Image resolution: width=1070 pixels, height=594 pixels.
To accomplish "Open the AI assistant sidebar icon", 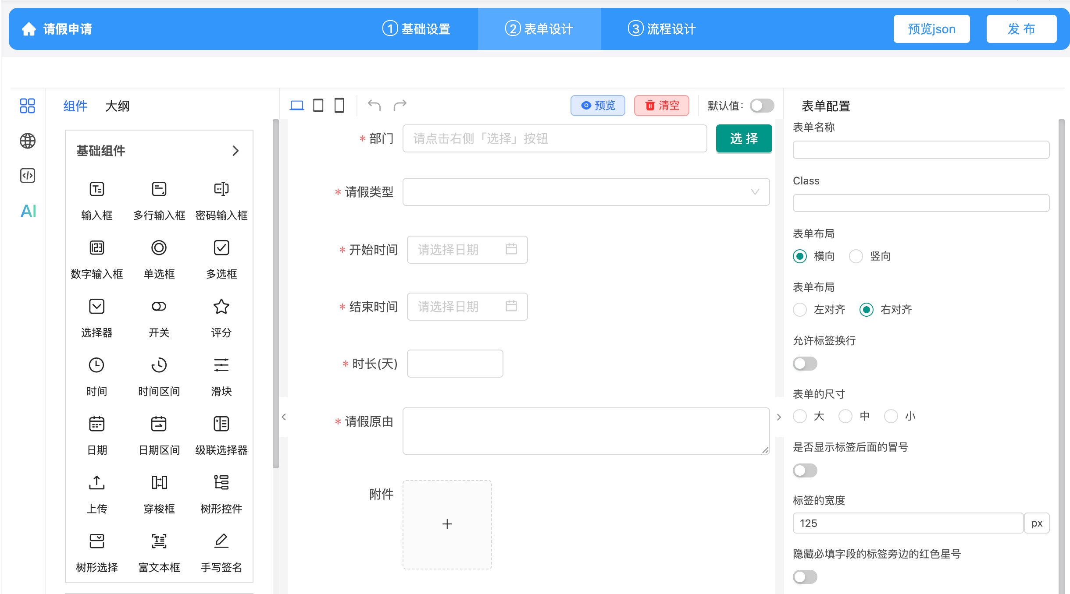I will pyautogui.click(x=29, y=211).
